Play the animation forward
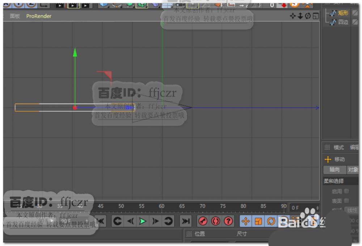 click(x=143, y=221)
